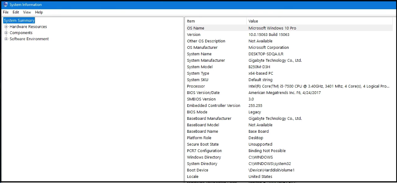Select the Processor row
This screenshot has height=183, width=397.
pos(289,86)
